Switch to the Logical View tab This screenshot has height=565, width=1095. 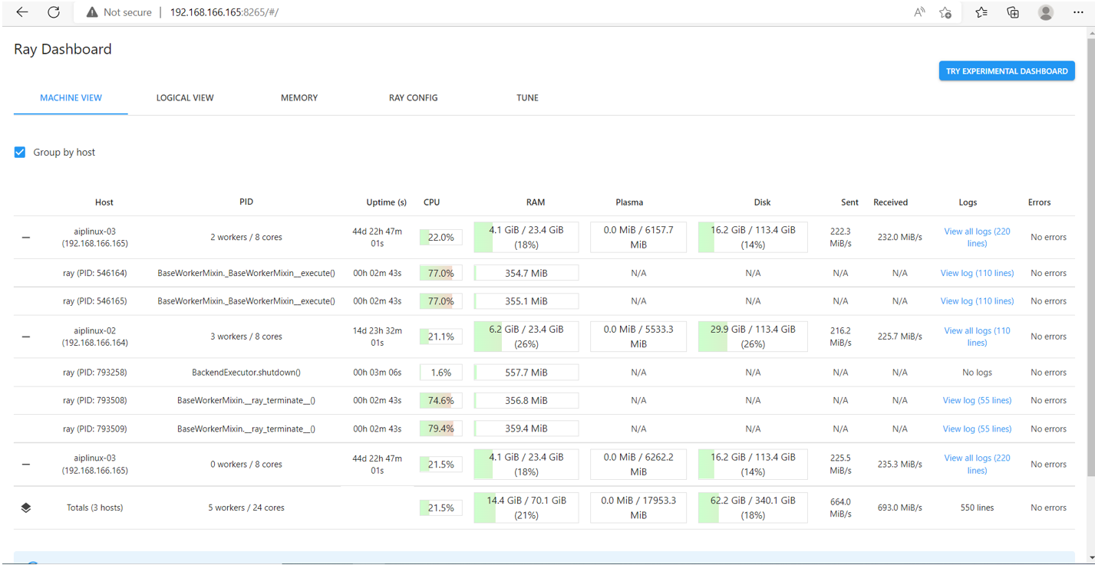click(x=185, y=98)
